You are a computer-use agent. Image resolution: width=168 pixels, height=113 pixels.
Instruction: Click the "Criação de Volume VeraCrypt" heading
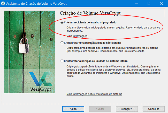pyautogui.click(x=90, y=13)
